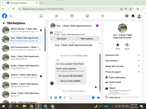This screenshot has width=146, height=109.
Task: Click the More options button
Action: 87,39
